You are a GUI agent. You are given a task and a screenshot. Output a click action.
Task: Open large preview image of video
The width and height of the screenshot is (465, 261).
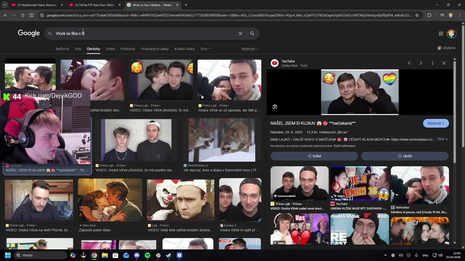pos(360,92)
